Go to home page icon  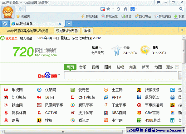(125, 9)
